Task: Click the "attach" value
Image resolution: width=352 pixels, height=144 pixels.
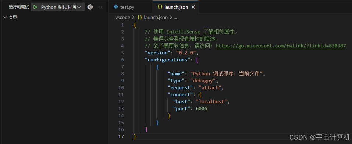Action: click(x=210, y=87)
